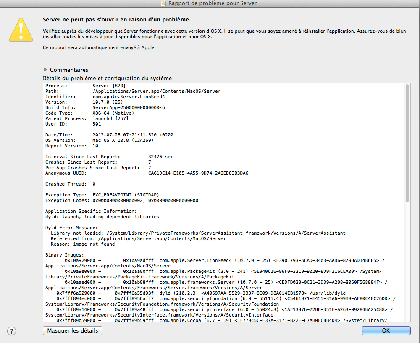Click the Per-App Crashes Since Last Report line

(98, 168)
